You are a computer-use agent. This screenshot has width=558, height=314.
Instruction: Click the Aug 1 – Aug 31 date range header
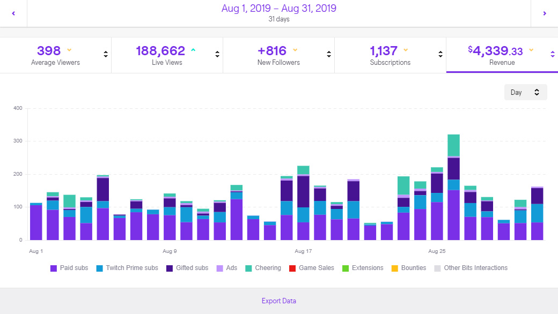click(278, 9)
